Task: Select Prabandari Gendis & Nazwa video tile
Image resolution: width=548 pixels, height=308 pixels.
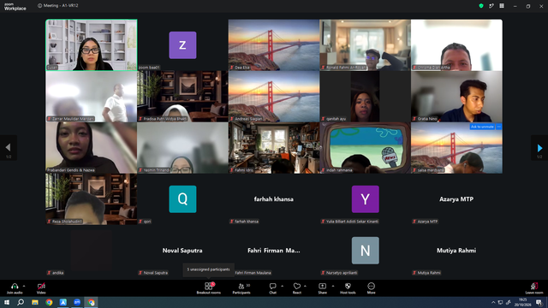Action: point(92,148)
